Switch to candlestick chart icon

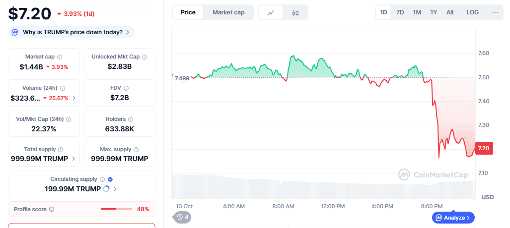point(295,12)
